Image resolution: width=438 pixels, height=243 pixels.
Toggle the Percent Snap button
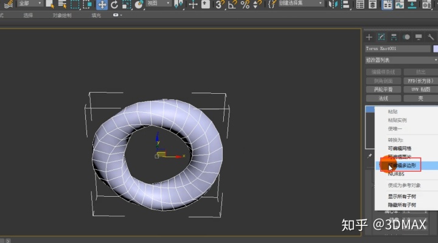(245, 4)
